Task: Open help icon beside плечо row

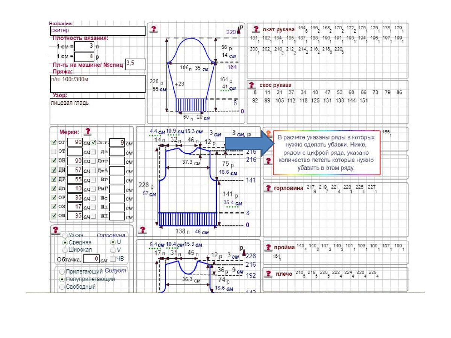Action: tap(268, 274)
